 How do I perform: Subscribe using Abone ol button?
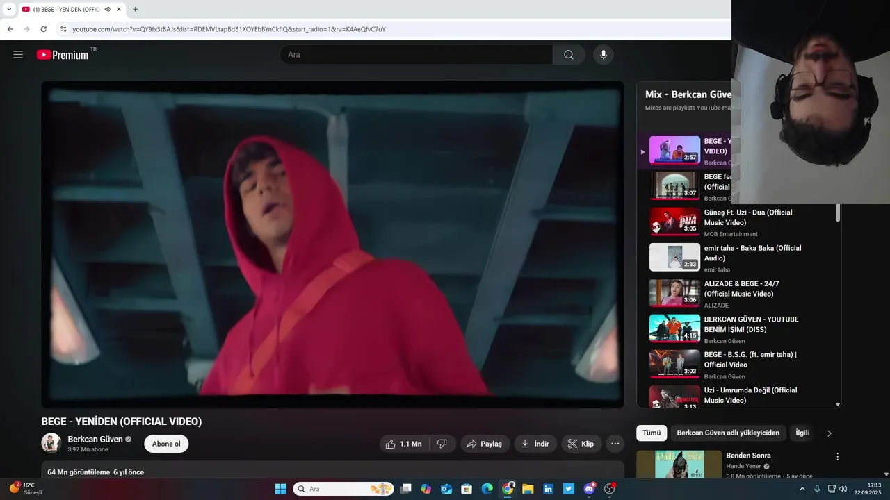click(166, 444)
